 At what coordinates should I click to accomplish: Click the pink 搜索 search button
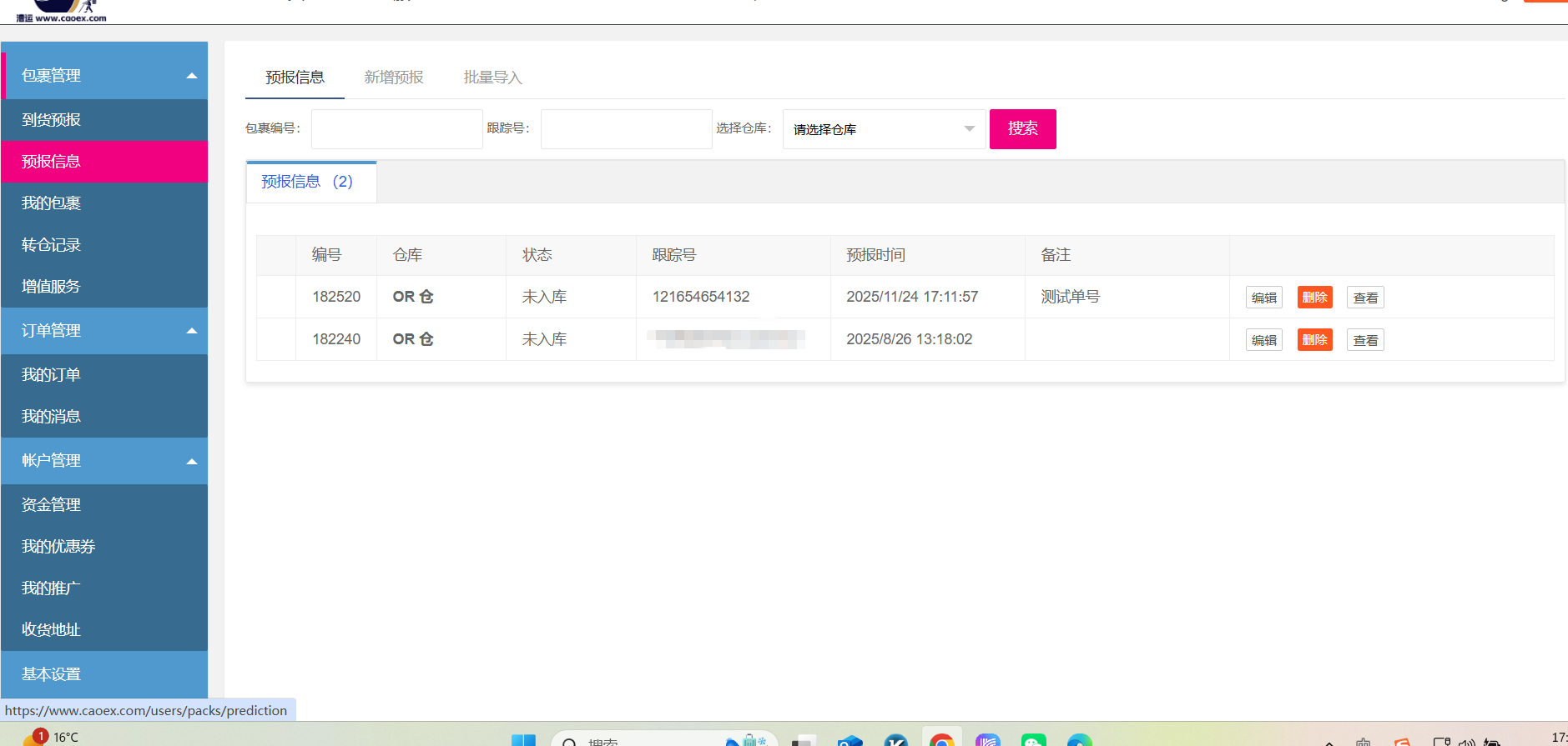(1022, 129)
